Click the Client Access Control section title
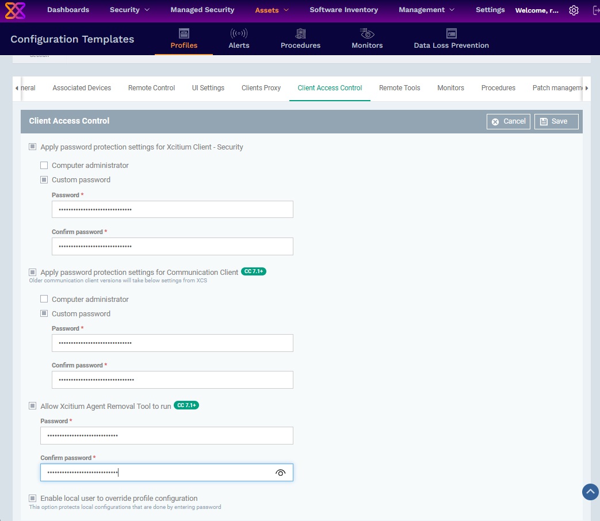The width and height of the screenshot is (600, 521). (x=69, y=121)
